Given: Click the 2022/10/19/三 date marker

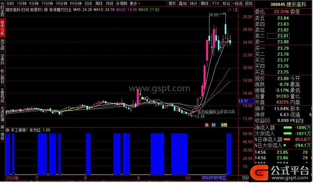Looking at the screenshot, I should click(x=214, y=178).
